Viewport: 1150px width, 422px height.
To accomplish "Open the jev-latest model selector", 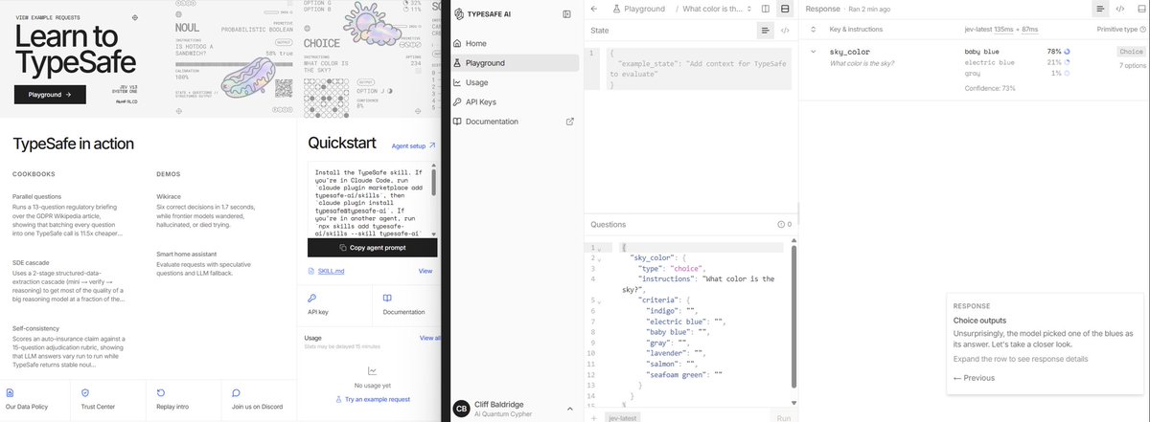I will click(623, 418).
